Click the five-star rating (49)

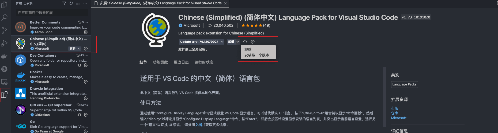(256, 25)
